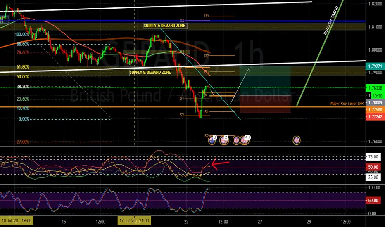Click the 88.60% Fibonacci level label
This screenshot has height=227, width=385.
click(23, 44)
